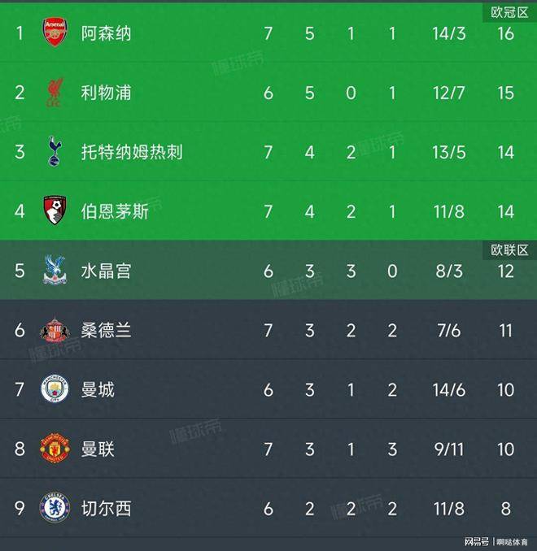
Task: Click the Sunderland club crest icon
Action: click(x=55, y=330)
